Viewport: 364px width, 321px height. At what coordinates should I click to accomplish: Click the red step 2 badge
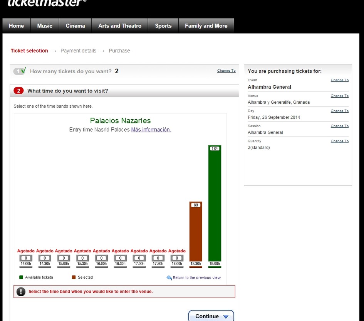coord(18,91)
